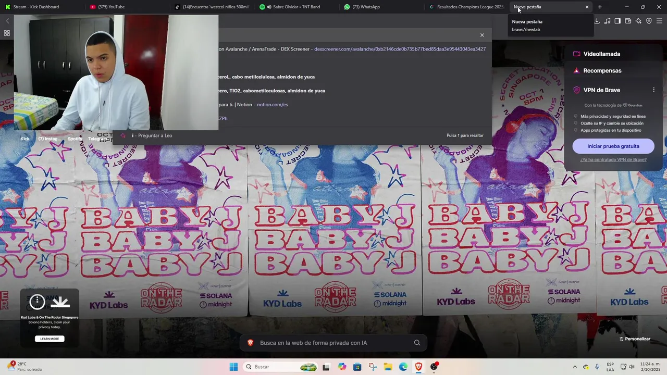667x375 pixels.
Task: Switch to the (375) YouTube tab
Action: [126, 7]
